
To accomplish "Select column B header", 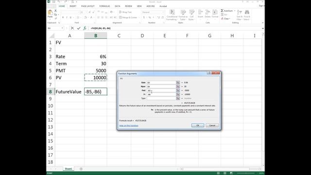I will 96,35.
